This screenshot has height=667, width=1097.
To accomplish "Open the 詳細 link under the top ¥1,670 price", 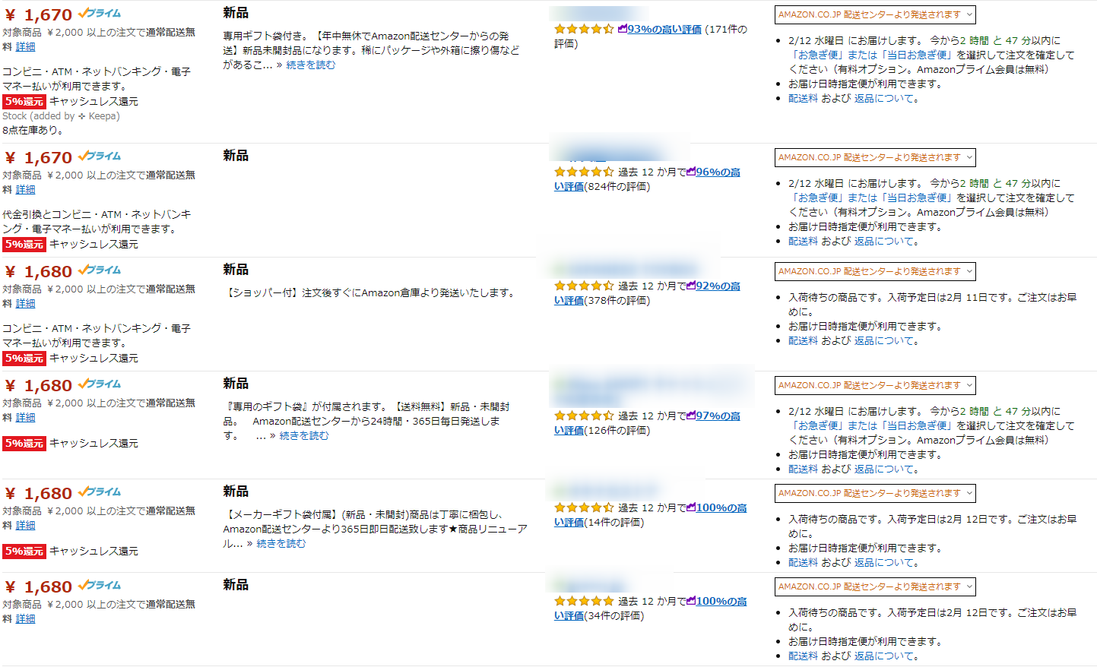I will click(26, 47).
